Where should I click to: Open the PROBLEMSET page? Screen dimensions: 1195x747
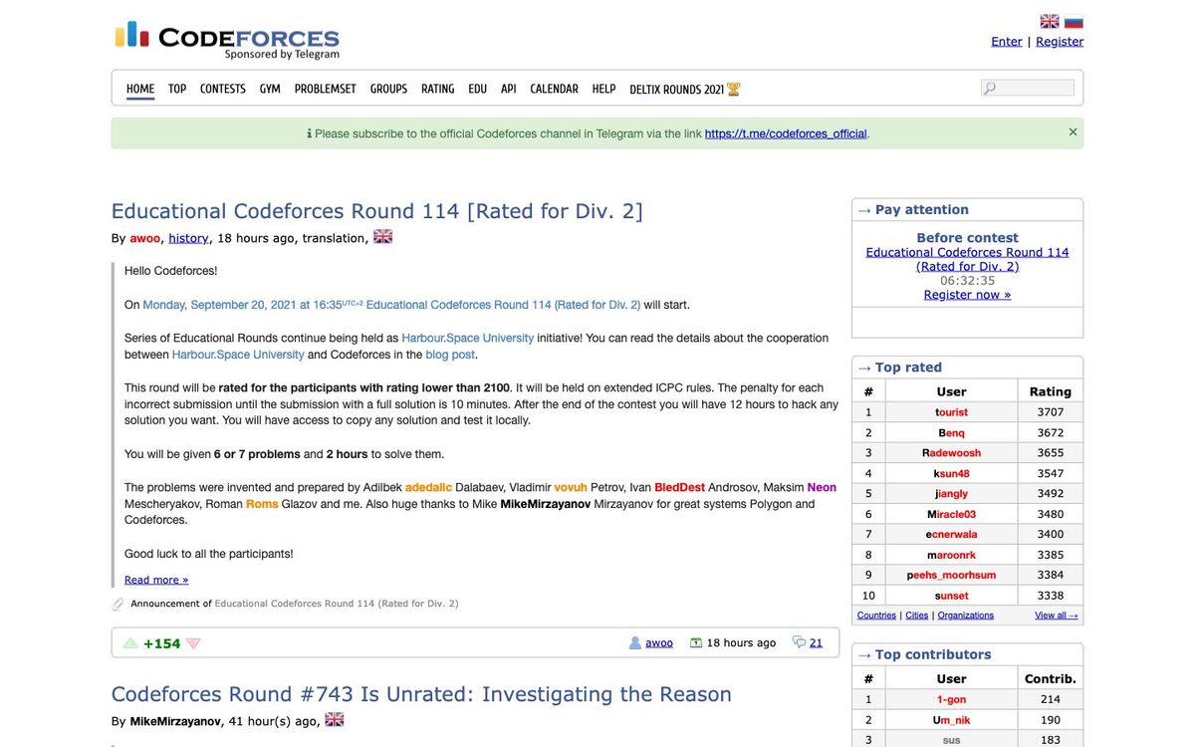point(326,89)
